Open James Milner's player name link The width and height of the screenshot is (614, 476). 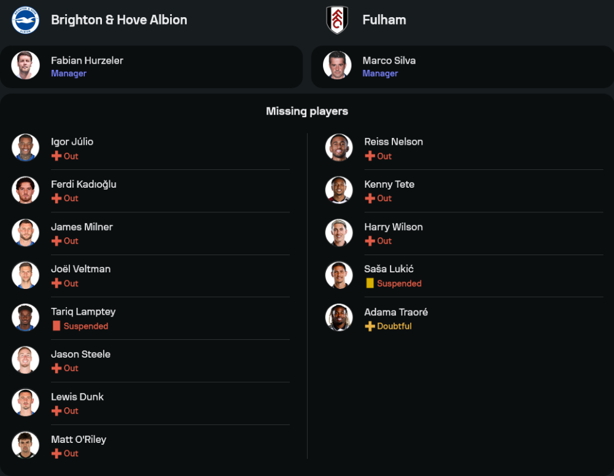coord(82,227)
